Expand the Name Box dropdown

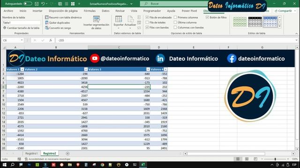(22, 40)
